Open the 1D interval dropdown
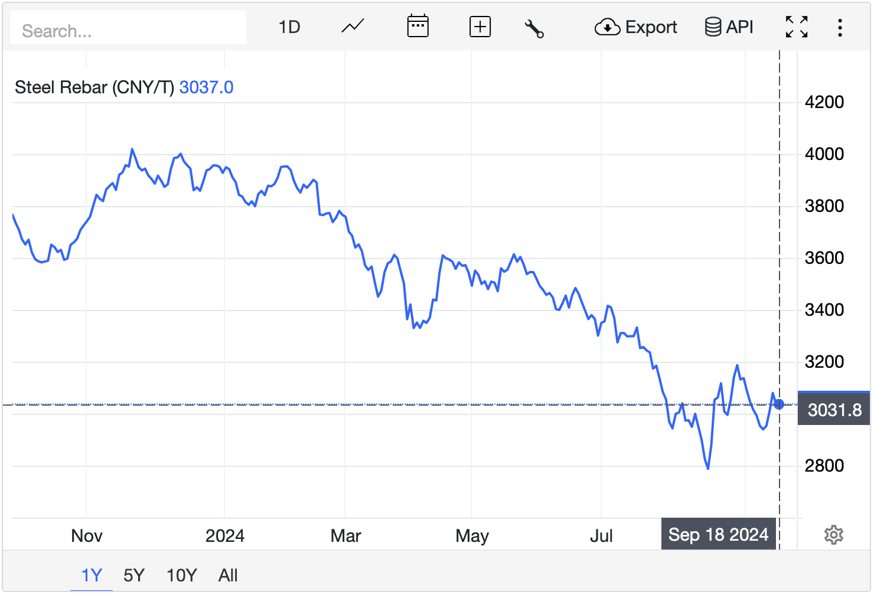874x595 pixels. click(289, 27)
